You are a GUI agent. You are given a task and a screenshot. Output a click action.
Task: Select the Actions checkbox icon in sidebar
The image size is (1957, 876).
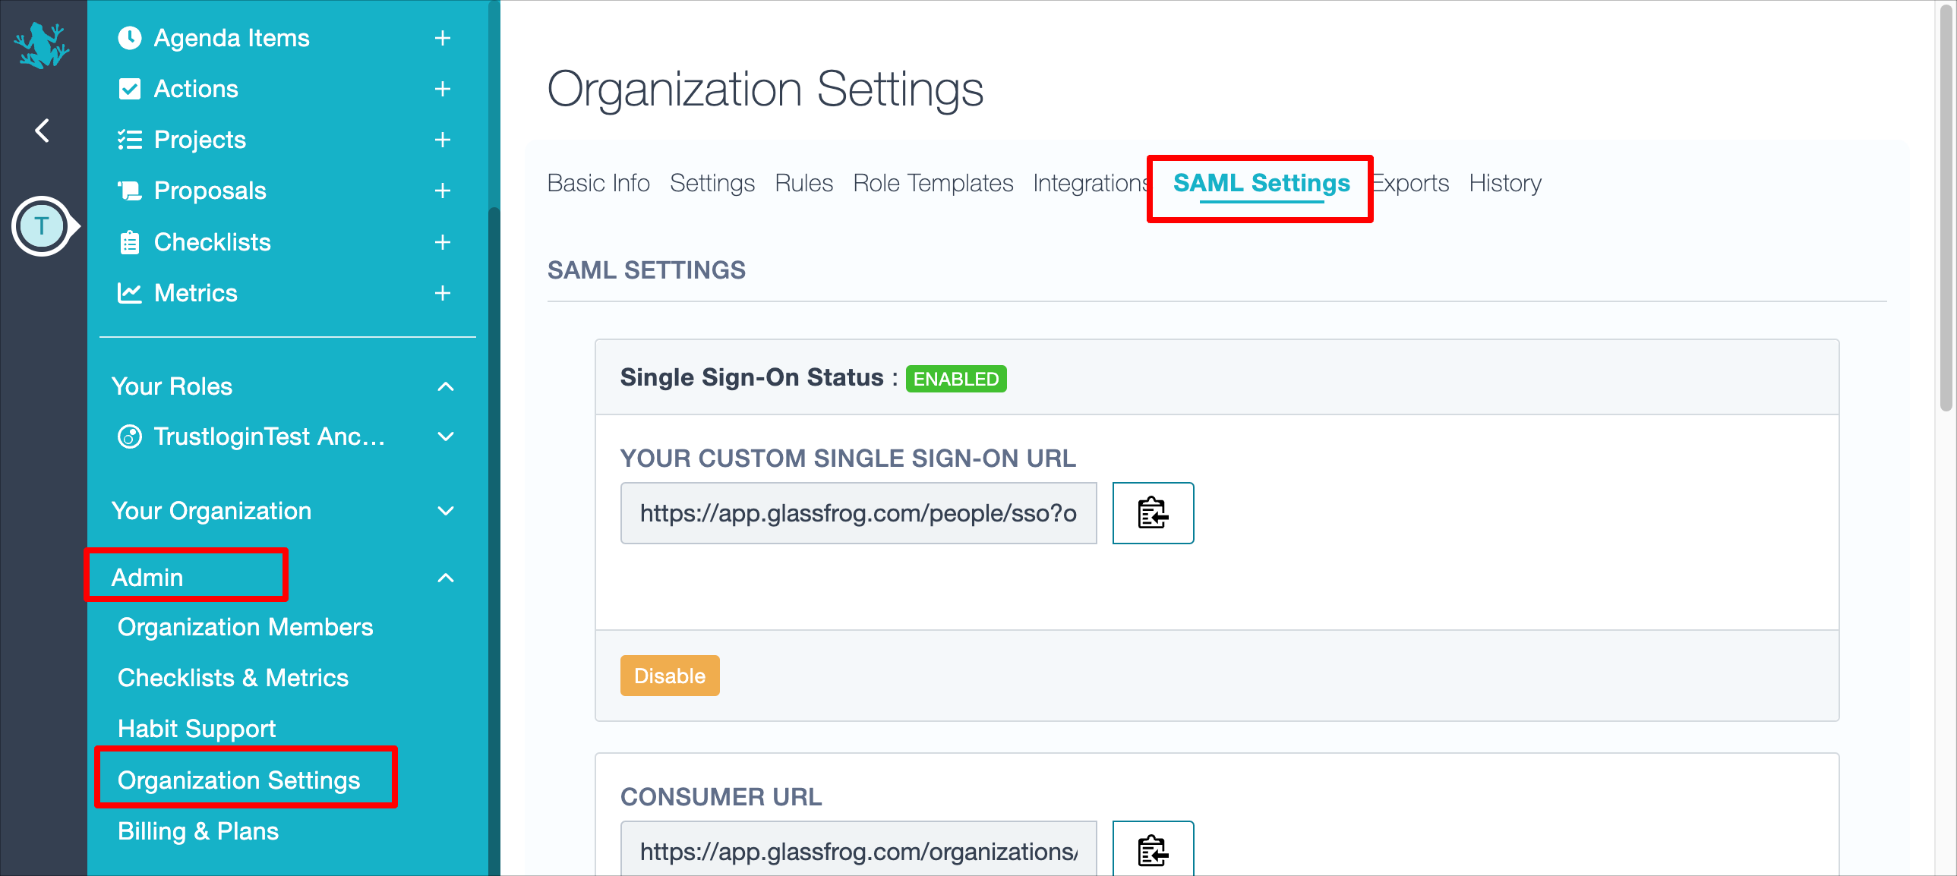point(129,88)
